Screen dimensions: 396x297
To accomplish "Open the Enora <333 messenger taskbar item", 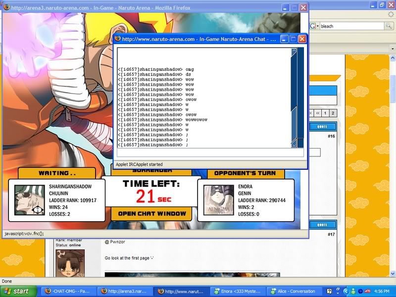I will (x=238, y=291).
